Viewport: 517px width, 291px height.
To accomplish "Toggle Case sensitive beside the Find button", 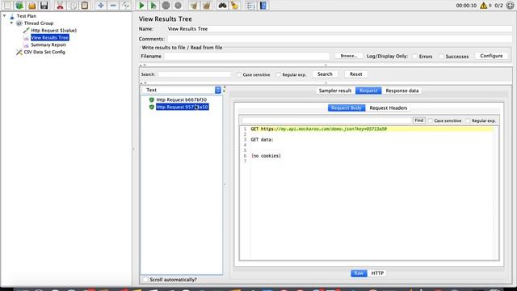I will coord(431,120).
